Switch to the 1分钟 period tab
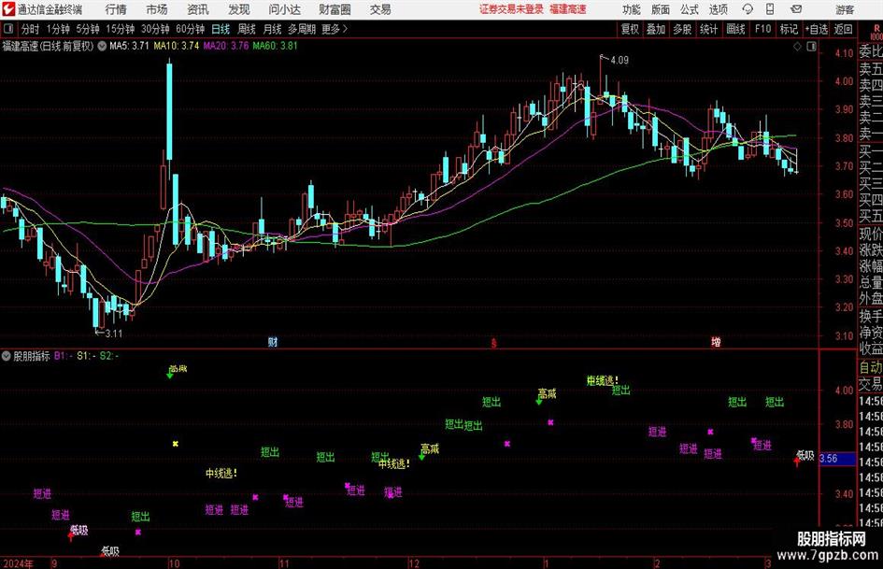883x569 pixels. pos(57,29)
